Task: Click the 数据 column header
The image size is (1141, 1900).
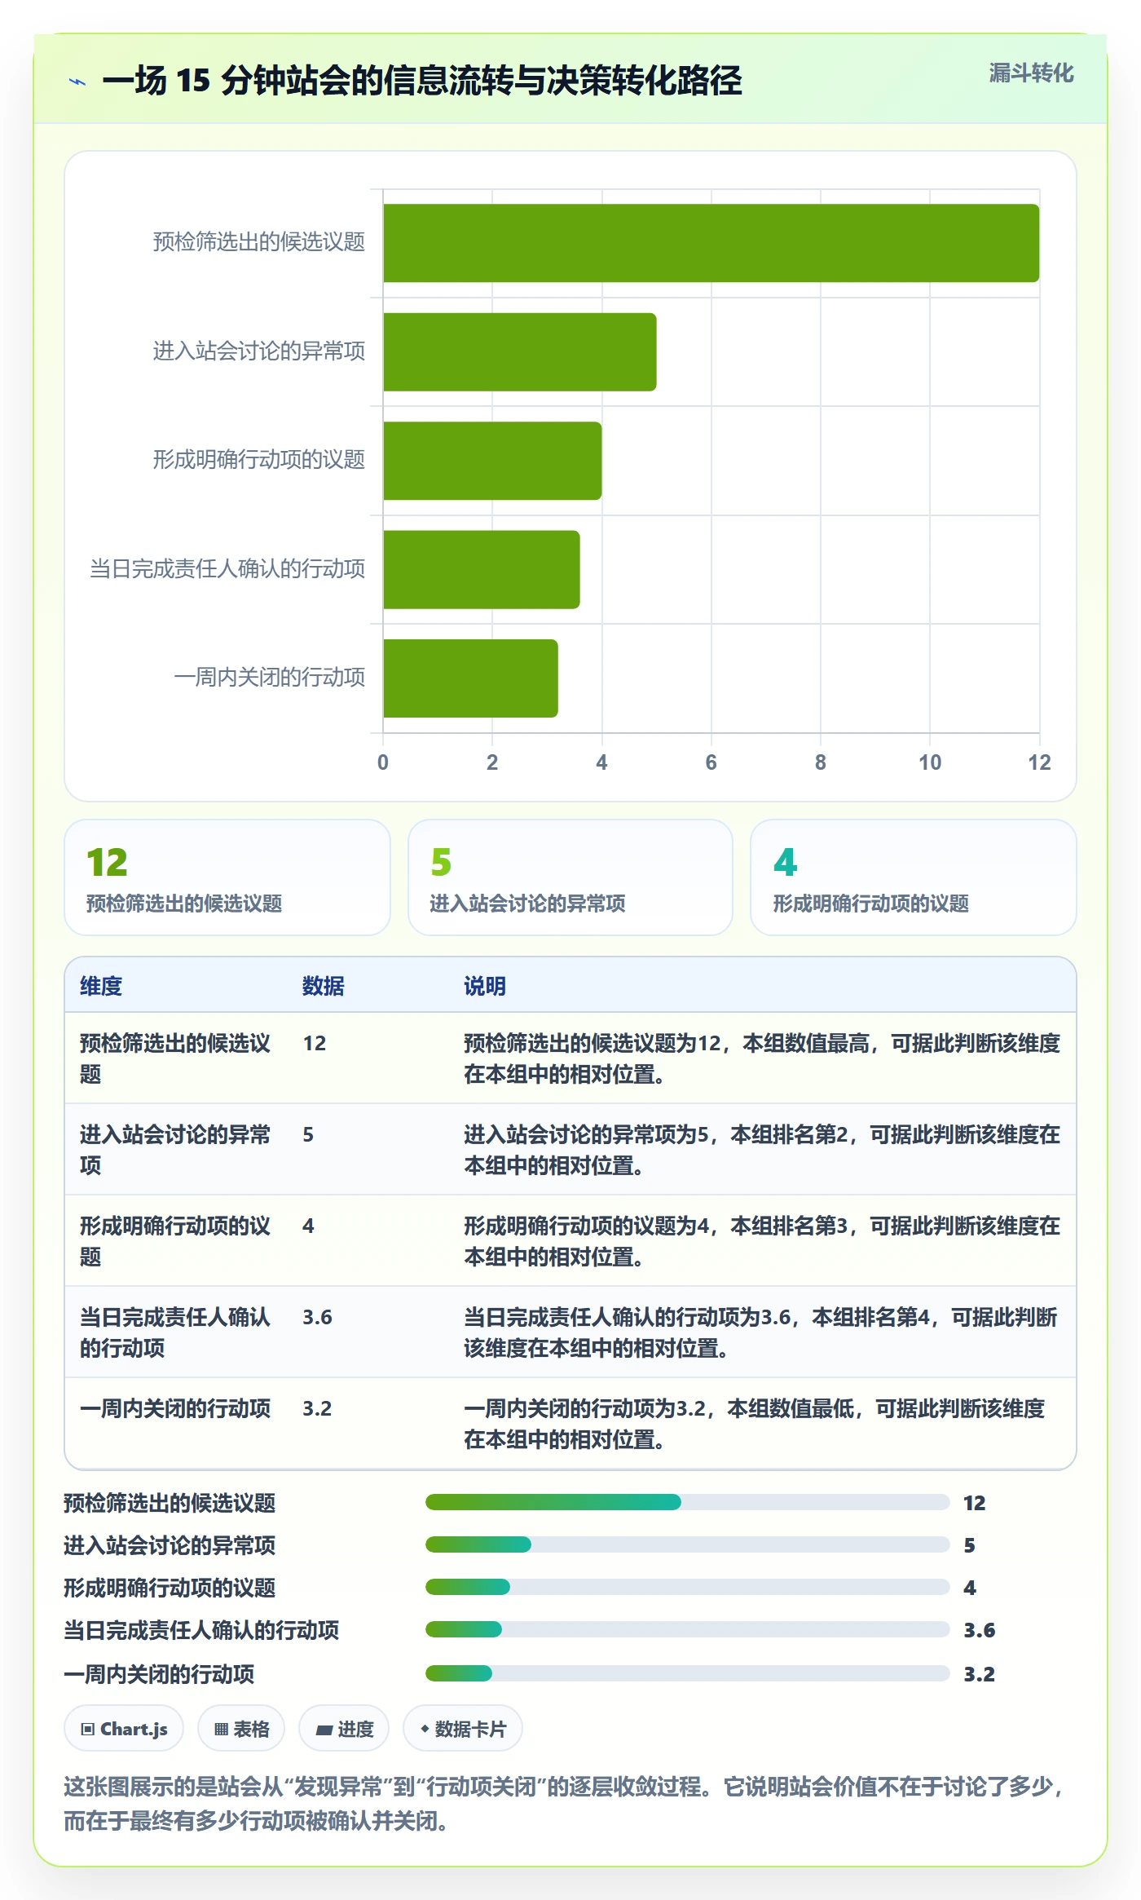Action: click(324, 986)
